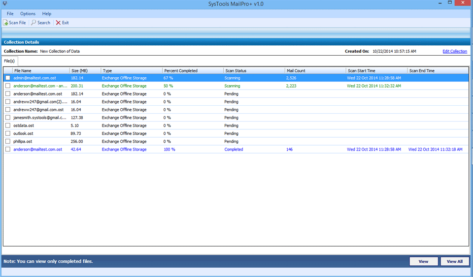Select the ostdata.ost file name

[x=24, y=125]
